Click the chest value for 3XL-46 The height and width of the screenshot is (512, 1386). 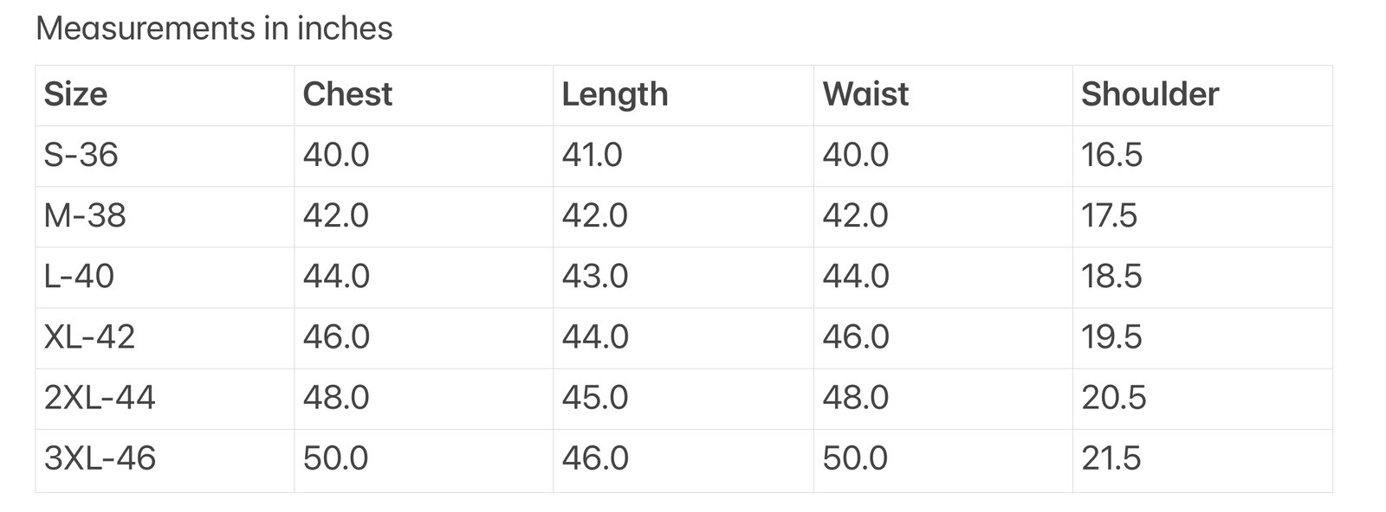coord(335,458)
